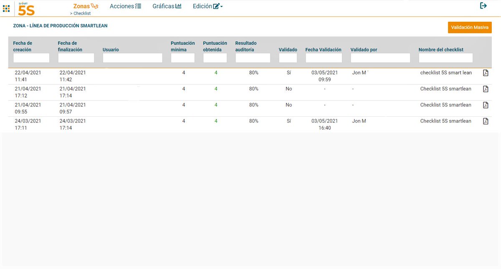This screenshot has height=269, width=501.
Task: Download PDF for 21/04/2021 09:55 checklist
Action: 486,105
